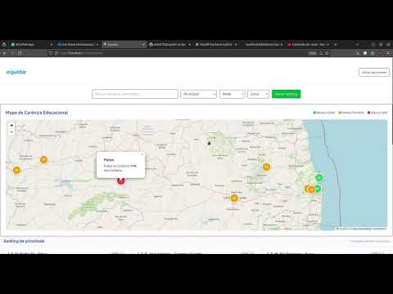The height and width of the screenshot is (294, 393).
Task: Click orange cluster marker at Campina Grande
Action: (234, 198)
